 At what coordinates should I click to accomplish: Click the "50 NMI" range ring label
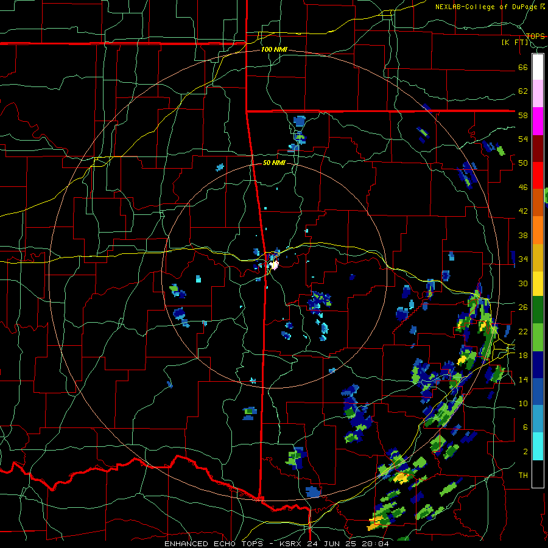[274, 163]
